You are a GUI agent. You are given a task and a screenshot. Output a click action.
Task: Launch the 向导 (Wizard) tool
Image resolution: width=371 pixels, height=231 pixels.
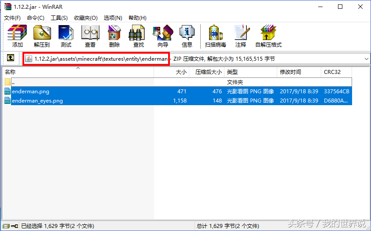pyautogui.click(x=163, y=36)
